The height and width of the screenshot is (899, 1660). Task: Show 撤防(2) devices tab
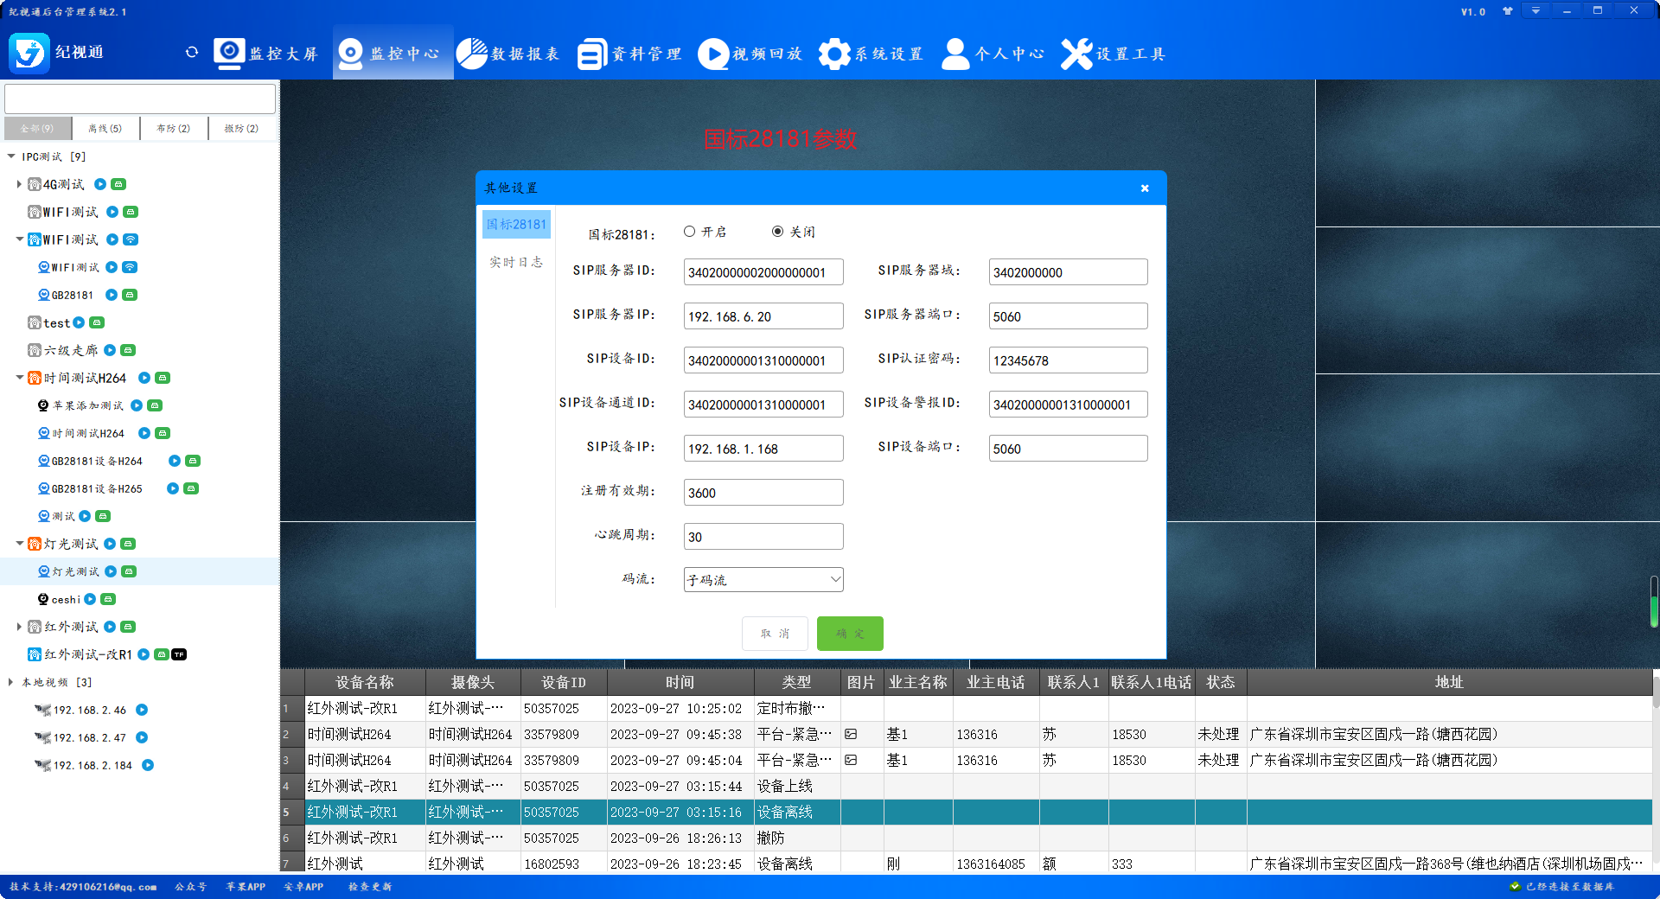point(241,128)
